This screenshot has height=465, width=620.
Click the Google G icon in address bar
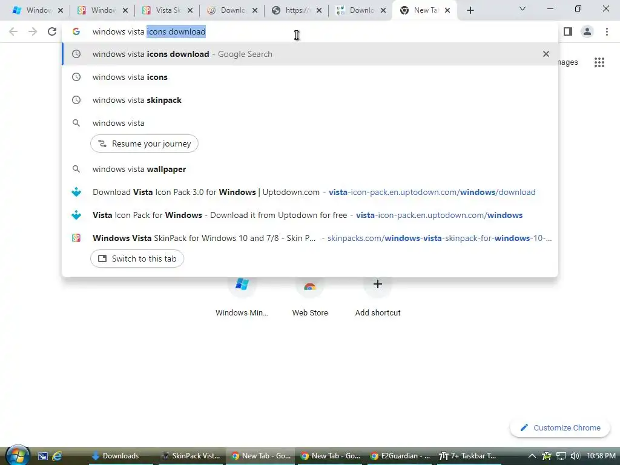click(x=76, y=31)
